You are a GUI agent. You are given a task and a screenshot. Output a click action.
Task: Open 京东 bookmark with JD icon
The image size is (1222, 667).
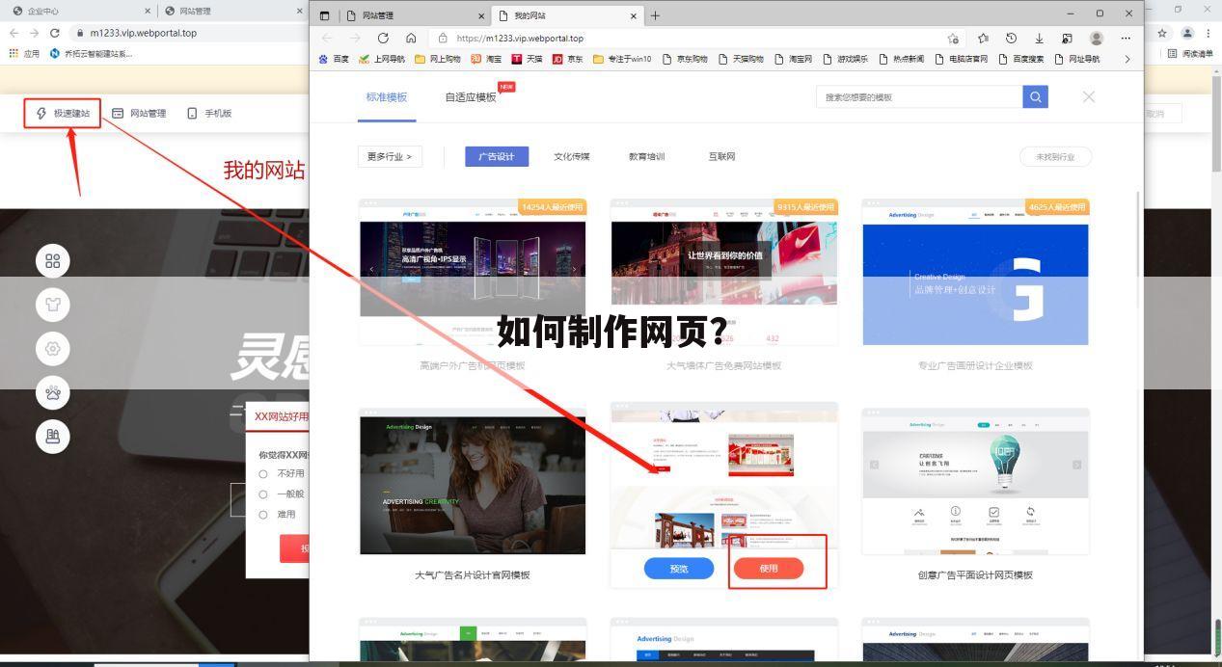[x=567, y=59]
